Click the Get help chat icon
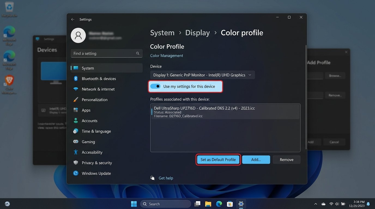Screen dimensions: 375x209 [153, 178]
